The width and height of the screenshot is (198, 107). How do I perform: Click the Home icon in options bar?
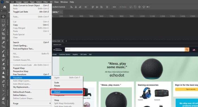(5, 7)
